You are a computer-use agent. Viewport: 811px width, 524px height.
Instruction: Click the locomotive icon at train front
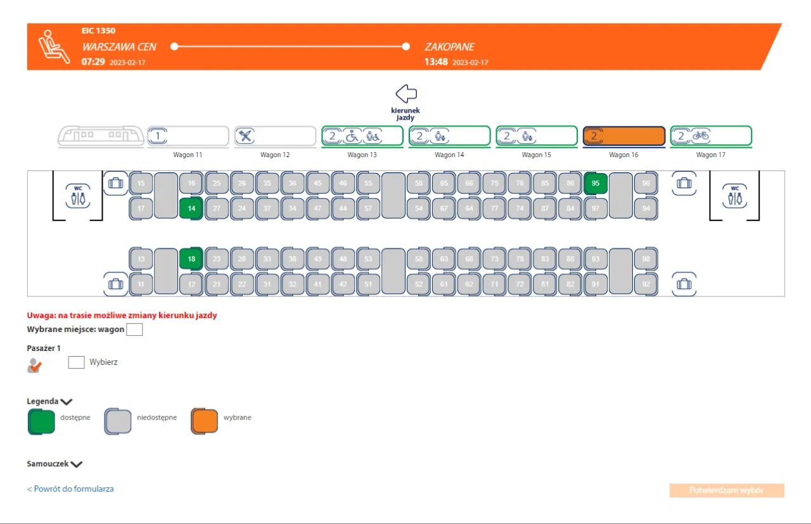point(100,136)
